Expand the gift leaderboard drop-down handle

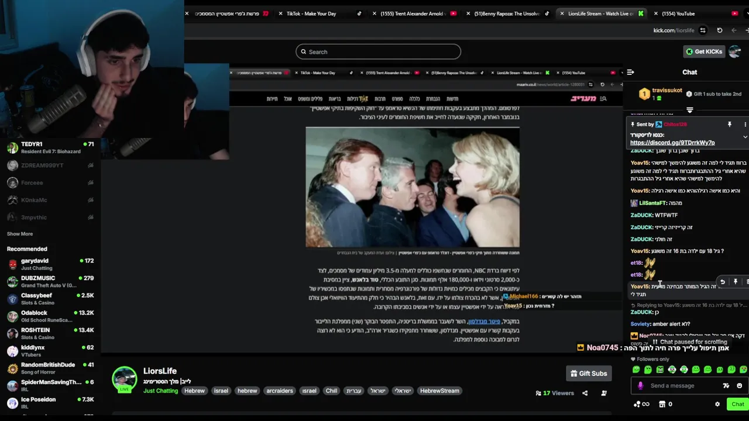(690, 110)
